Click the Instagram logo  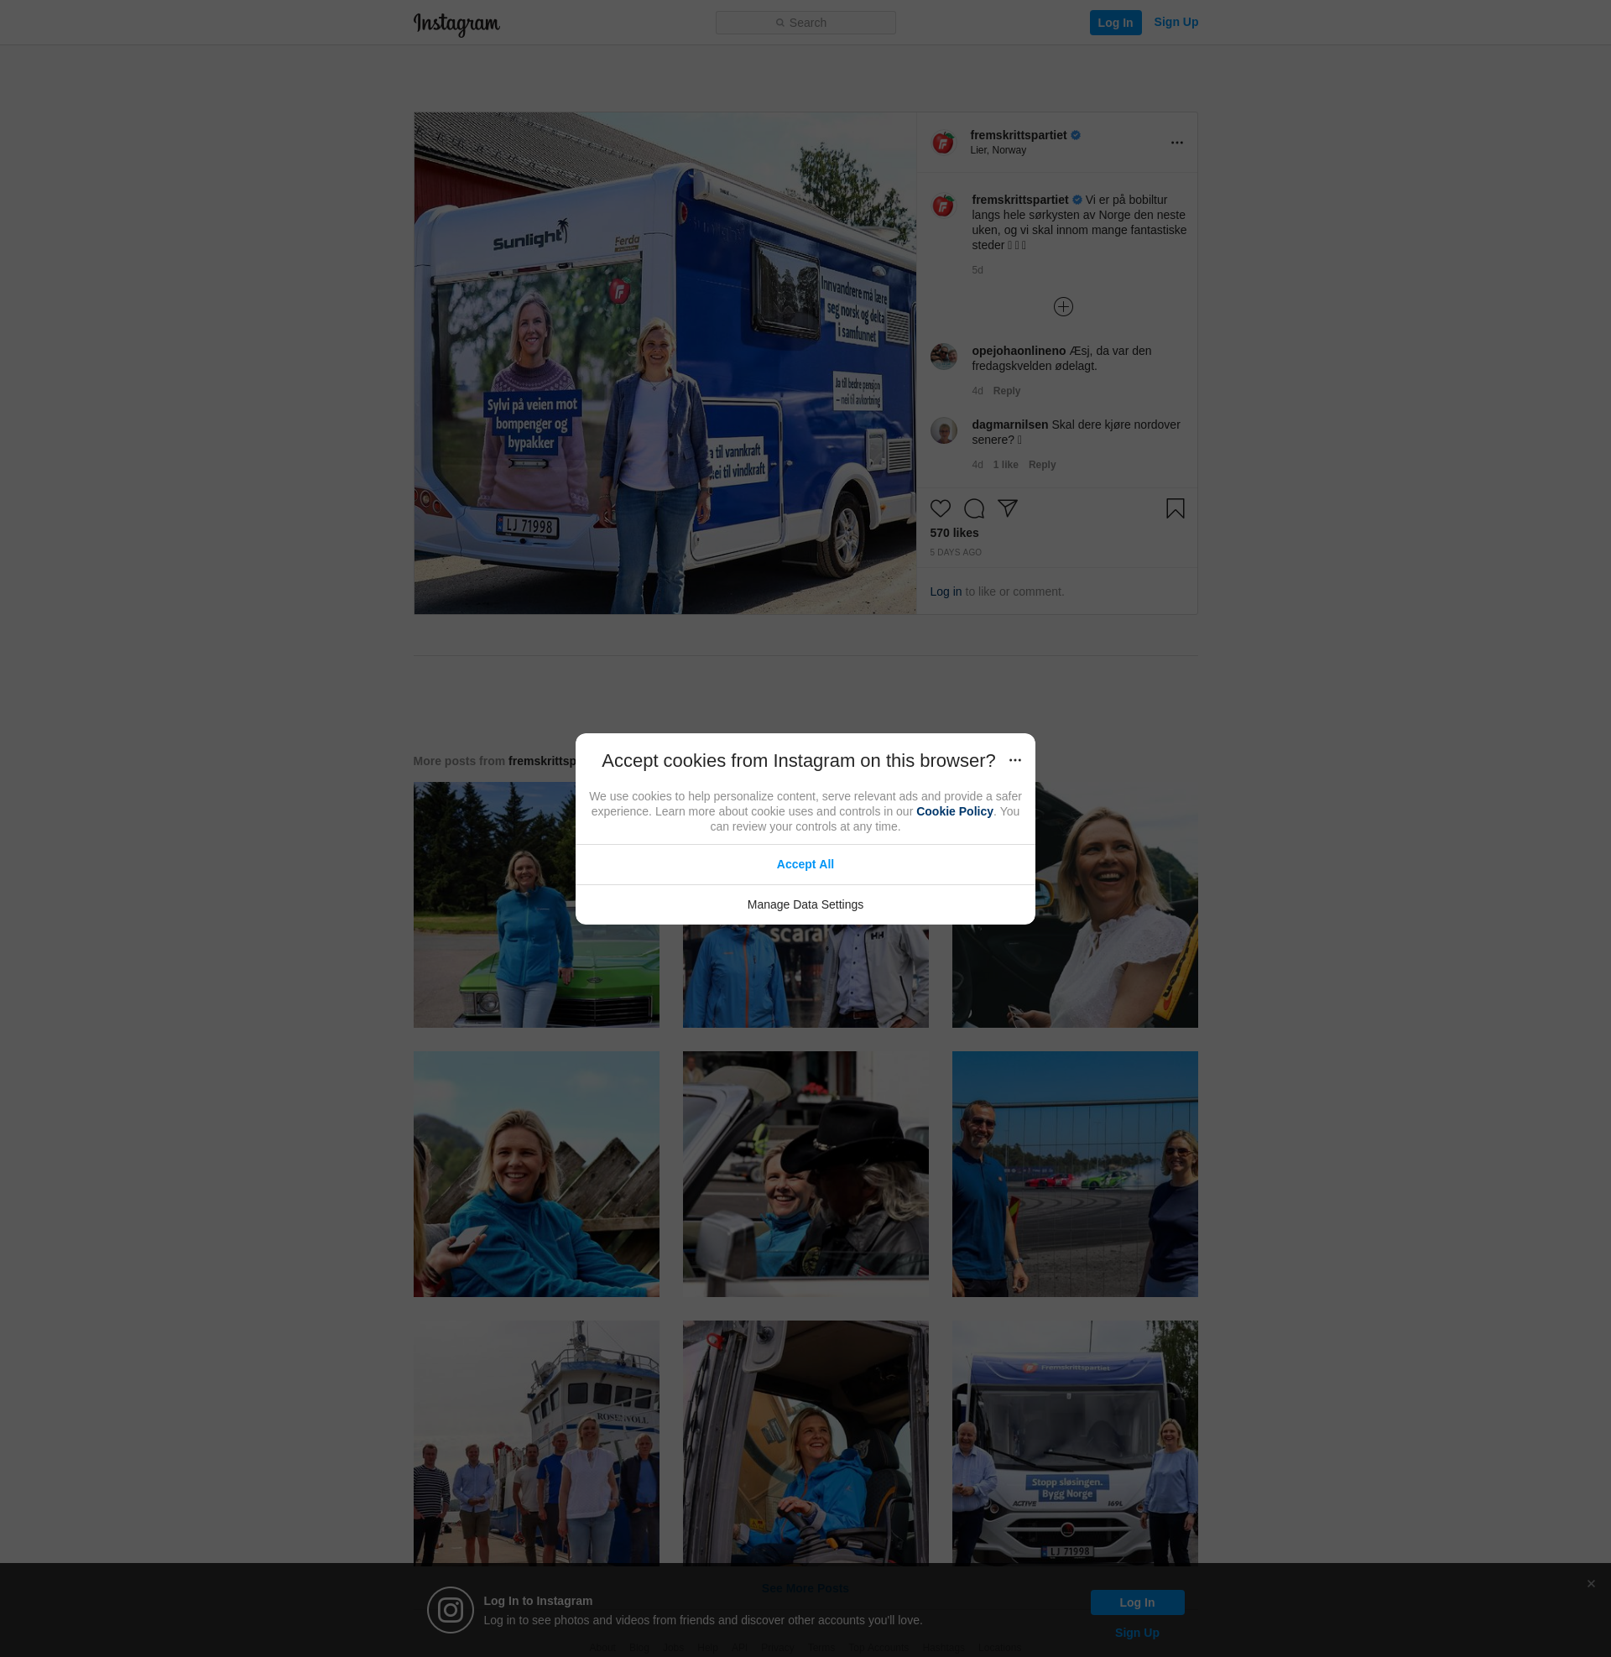click(456, 23)
